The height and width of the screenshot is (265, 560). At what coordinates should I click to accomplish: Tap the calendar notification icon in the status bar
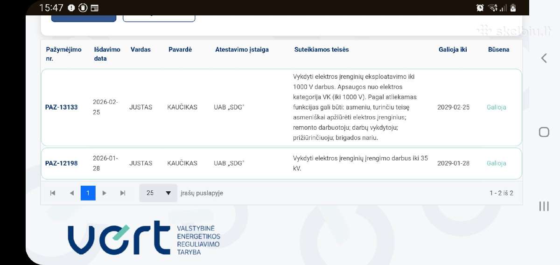click(95, 7)
